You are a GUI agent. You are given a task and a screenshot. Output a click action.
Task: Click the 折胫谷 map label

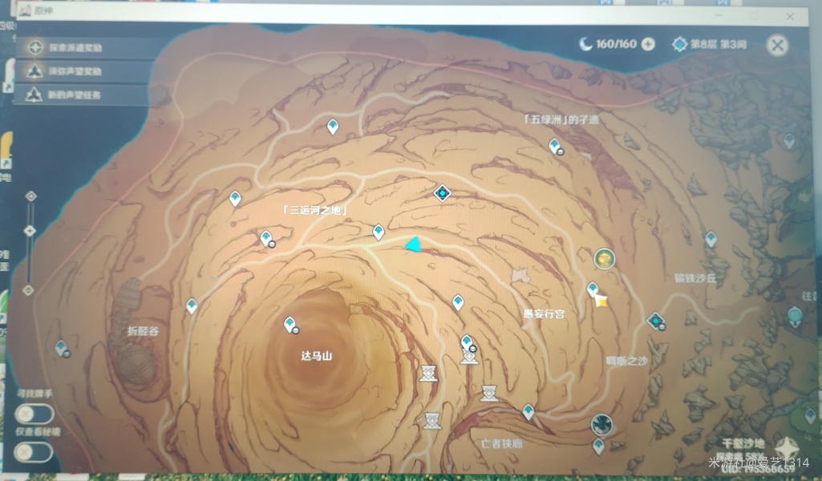coord(143,331)
